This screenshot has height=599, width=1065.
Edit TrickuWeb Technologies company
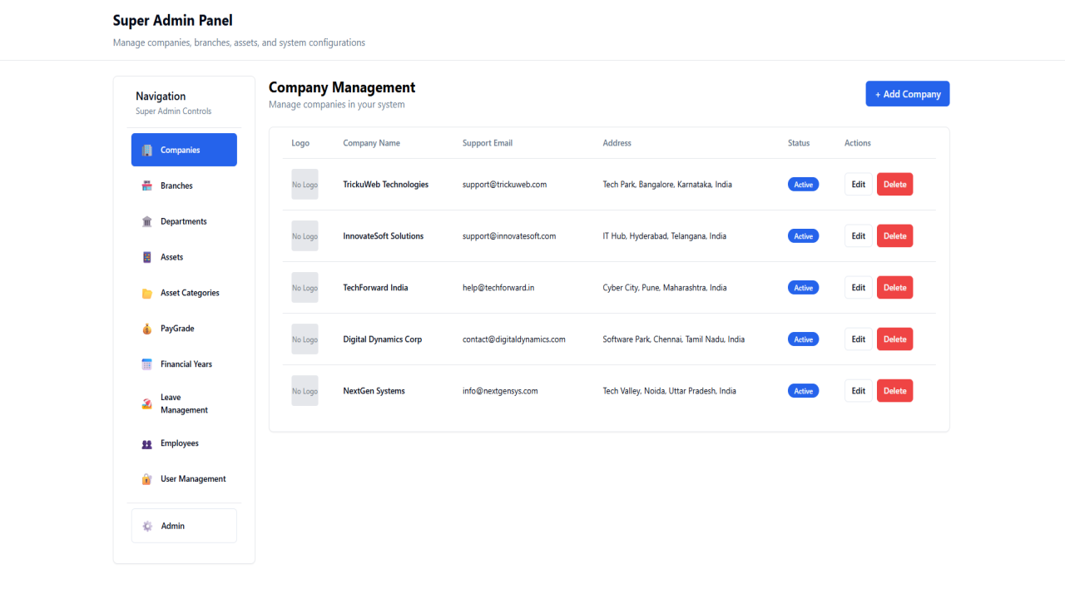[859, 185]
